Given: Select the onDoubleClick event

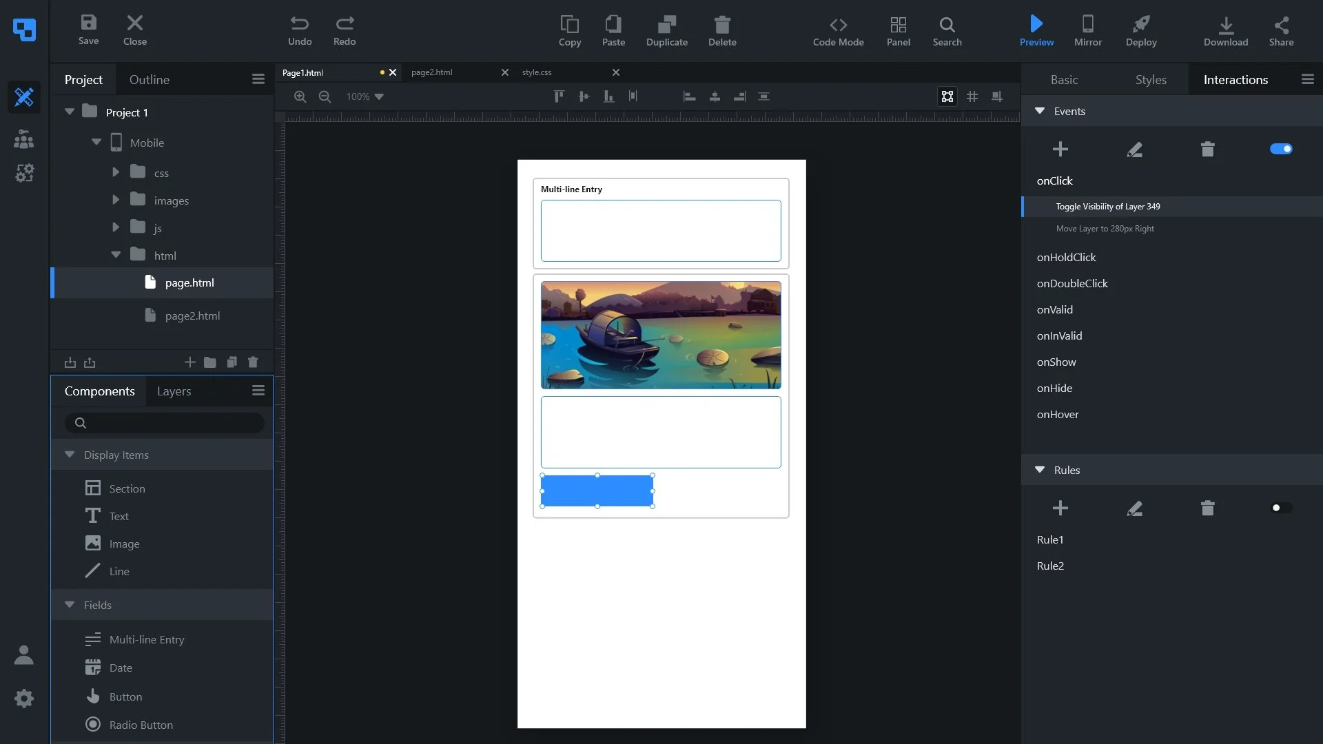Looking at the screenshot, I should [1071, 283].
